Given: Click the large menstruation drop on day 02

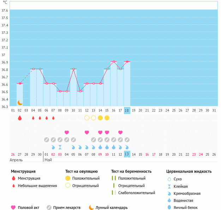Looking at the screenshot, I should click(x=20, y=118).
